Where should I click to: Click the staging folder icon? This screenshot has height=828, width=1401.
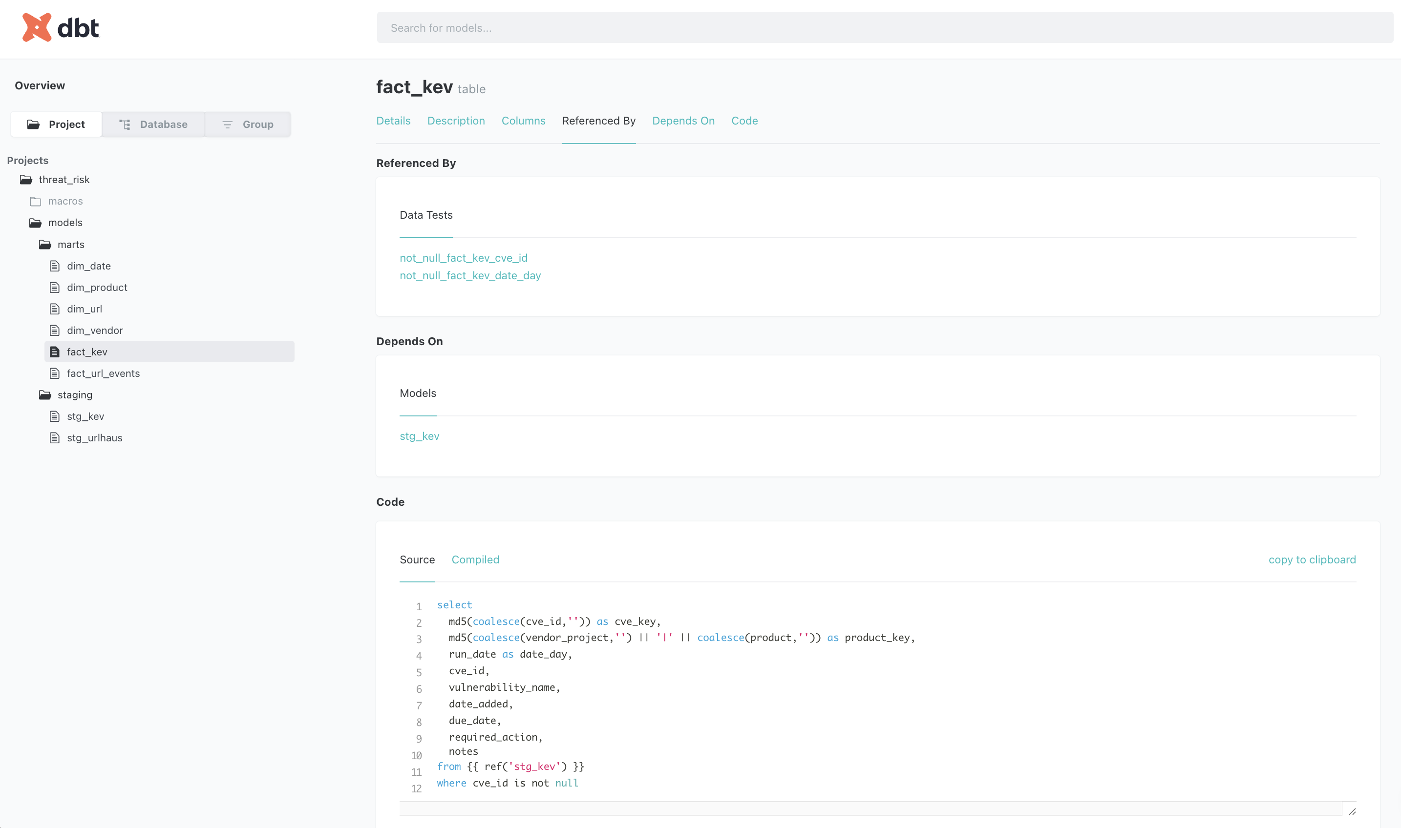tap(44, 395)
